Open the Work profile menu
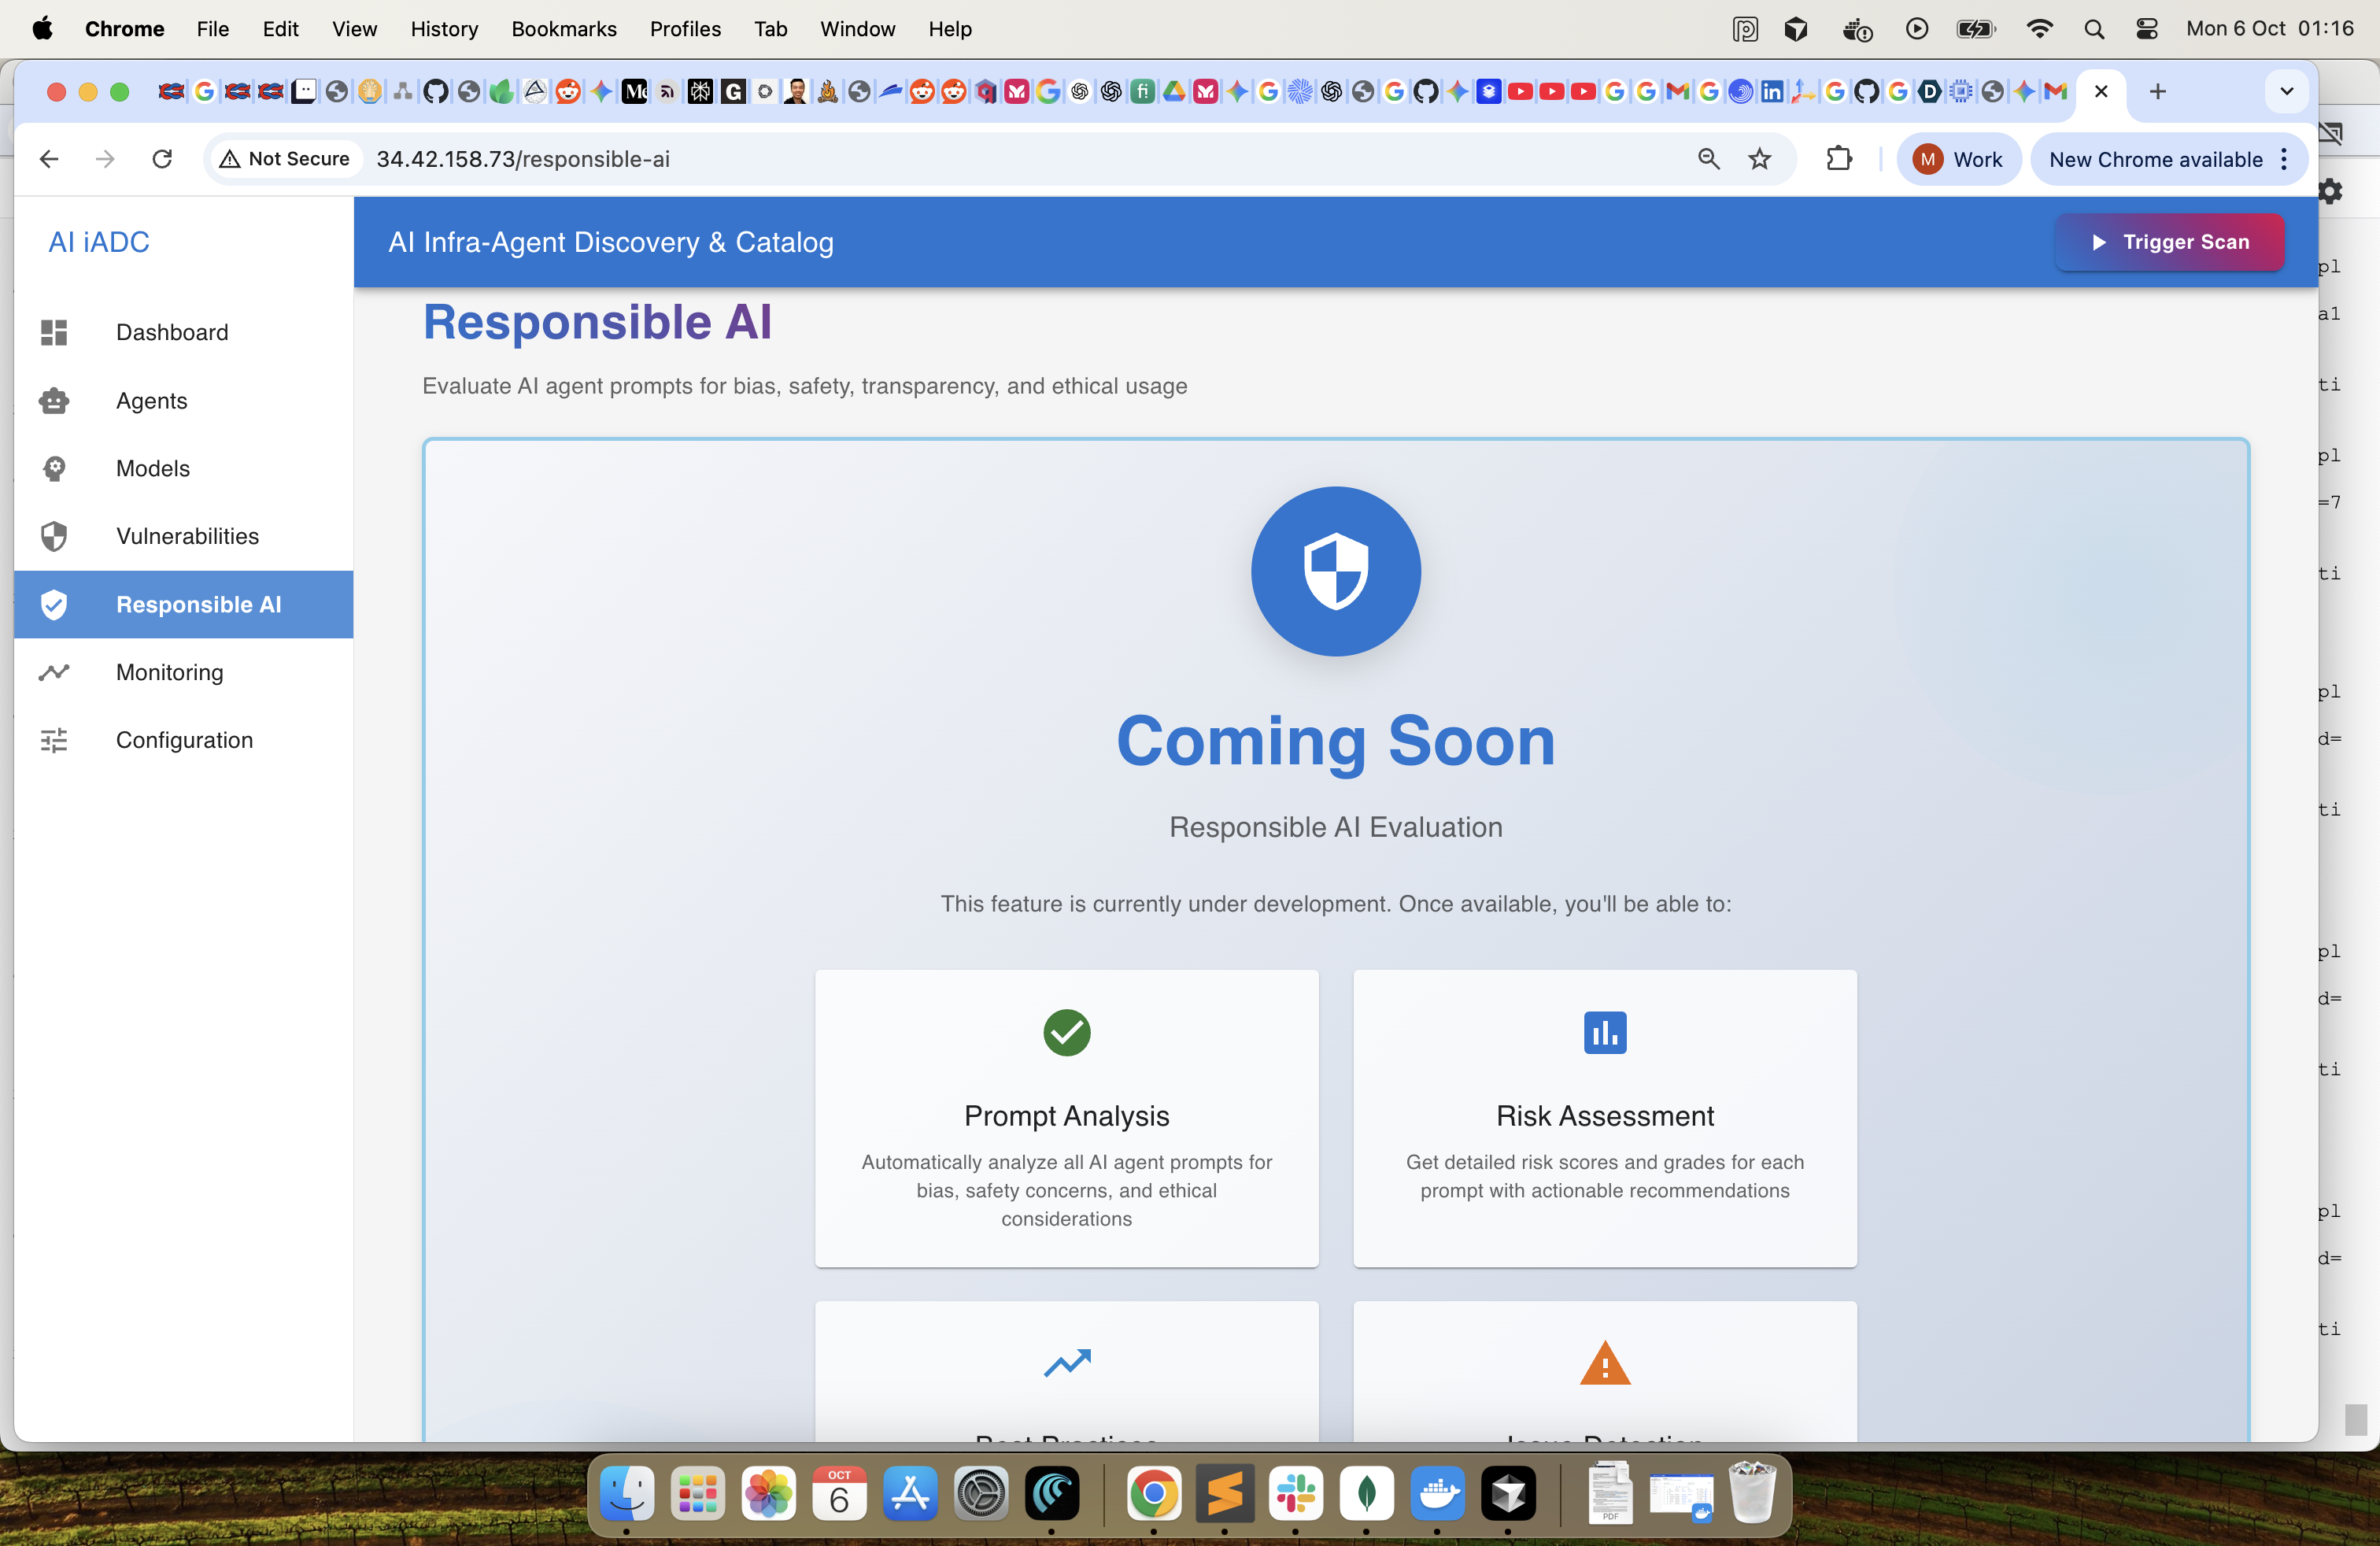 [x=1958, y=159]
